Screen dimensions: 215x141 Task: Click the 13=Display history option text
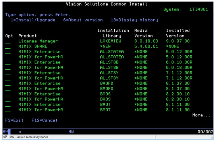tap(135, 20)
